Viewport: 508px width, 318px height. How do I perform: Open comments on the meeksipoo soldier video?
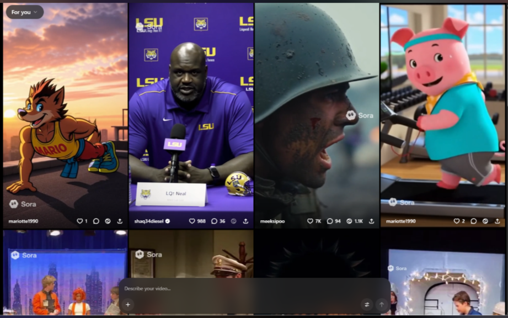(330, 221)
